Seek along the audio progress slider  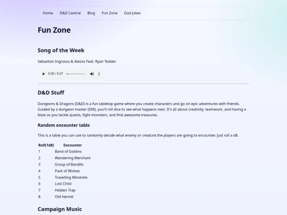pos(75,74)
